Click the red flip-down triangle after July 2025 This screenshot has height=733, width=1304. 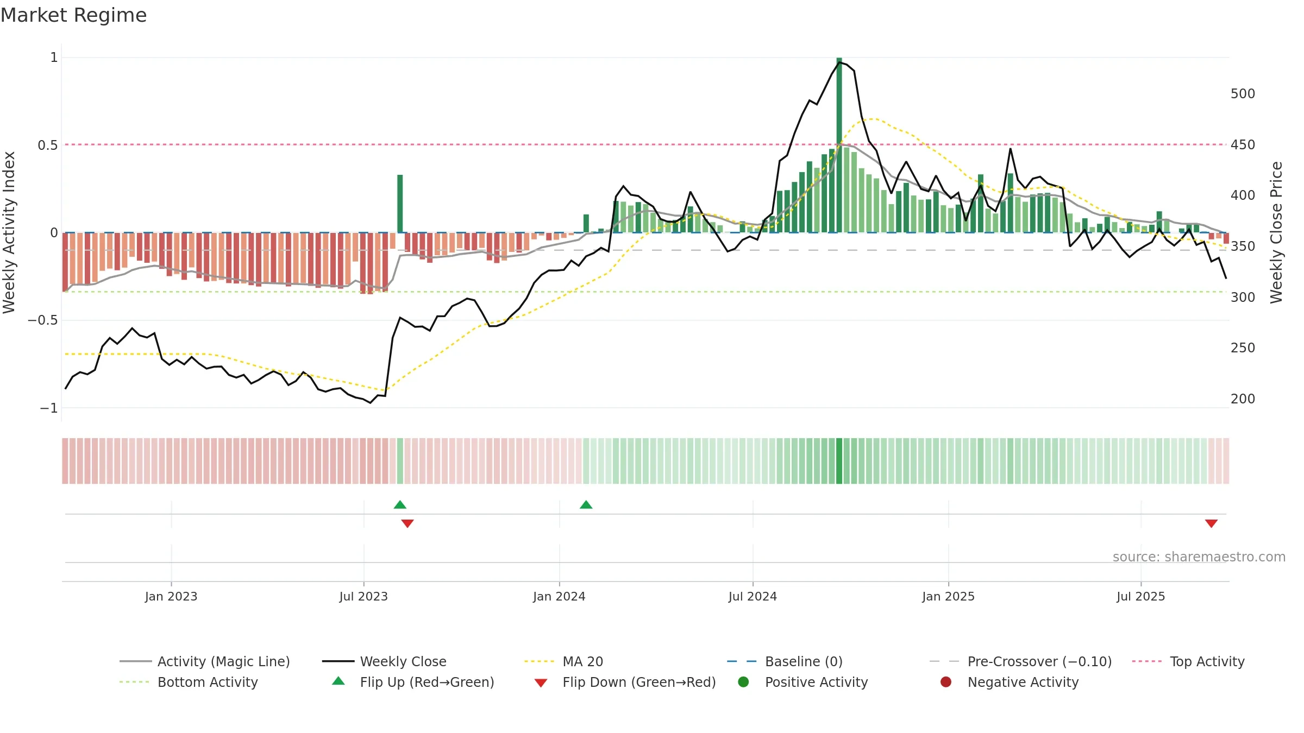1211,523
